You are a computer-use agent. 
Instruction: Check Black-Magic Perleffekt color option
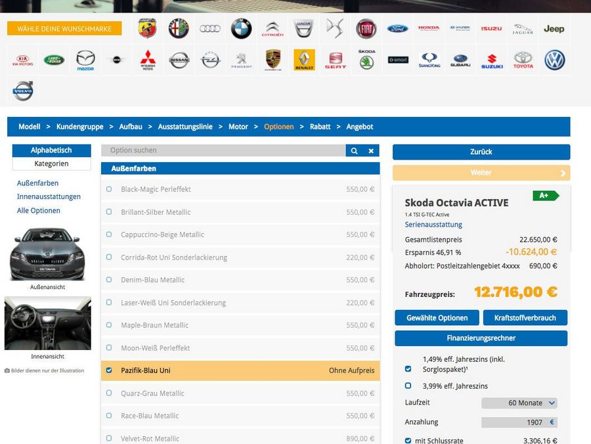[x=109, y=189]
